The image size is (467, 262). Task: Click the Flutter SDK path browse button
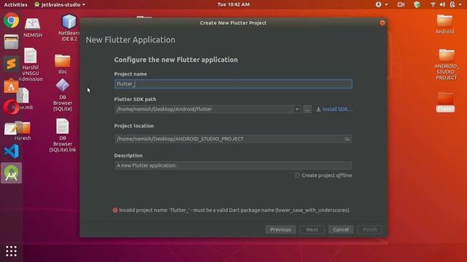pyautogui.click(x=307, y=109)
